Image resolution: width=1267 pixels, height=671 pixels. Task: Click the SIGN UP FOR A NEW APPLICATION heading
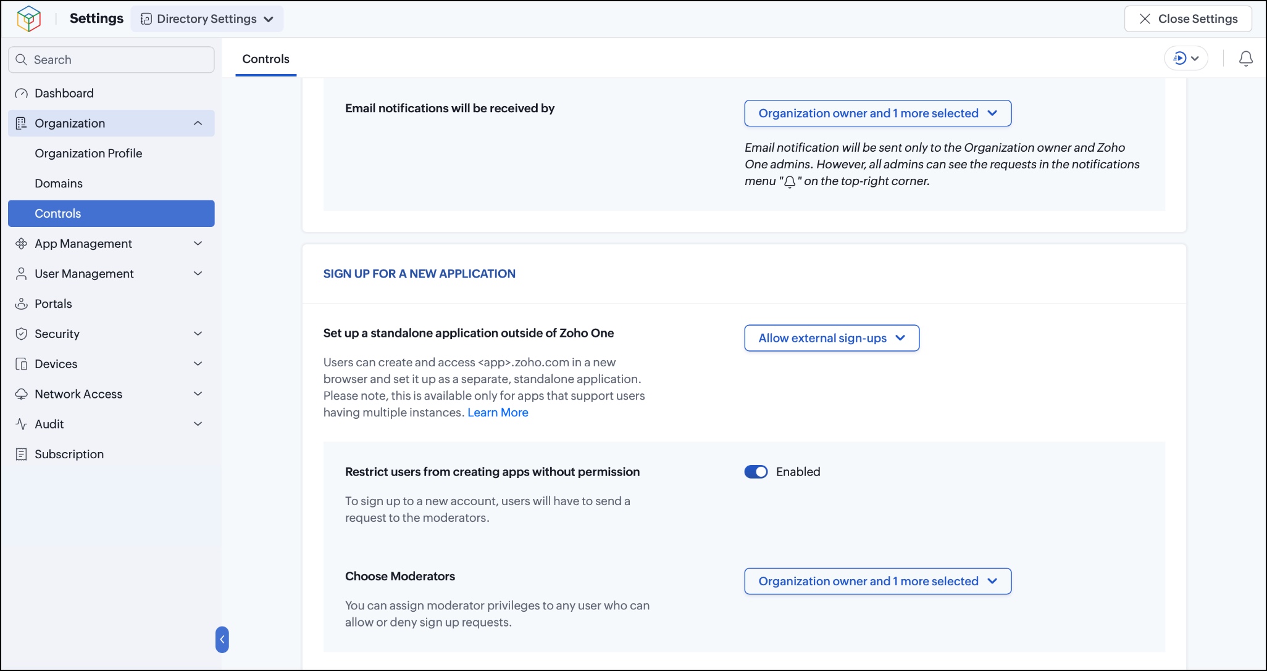[x=419, y=274]
